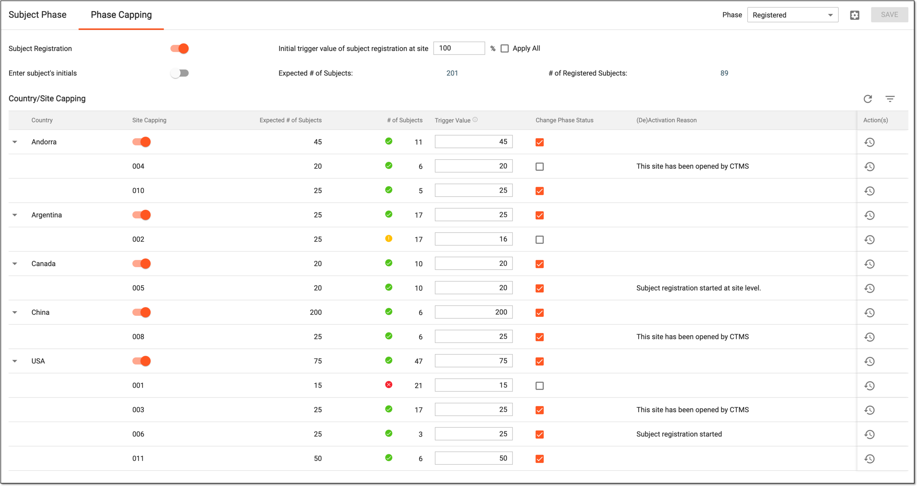Screen dimensions: 917x486
Task: Collapse the USA country row
Action: [15, 361]
